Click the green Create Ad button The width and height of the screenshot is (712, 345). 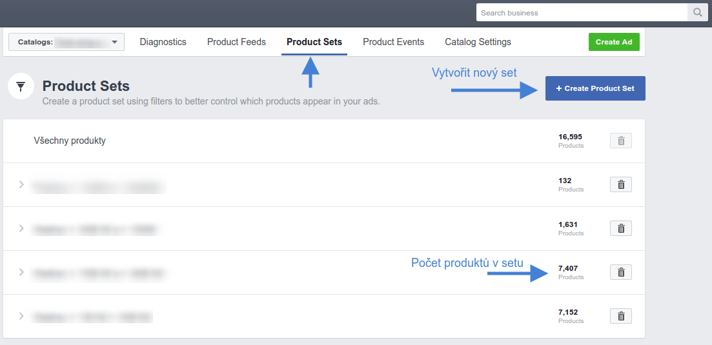click(614, 42)
